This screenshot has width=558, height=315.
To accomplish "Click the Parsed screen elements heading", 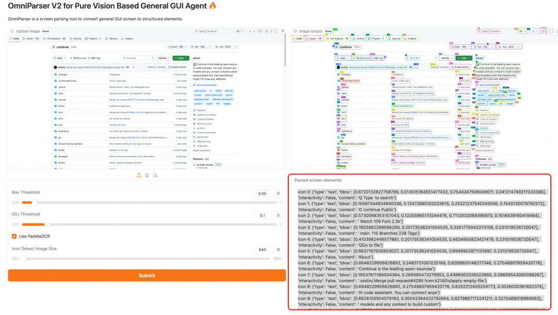I will (318, 180).
